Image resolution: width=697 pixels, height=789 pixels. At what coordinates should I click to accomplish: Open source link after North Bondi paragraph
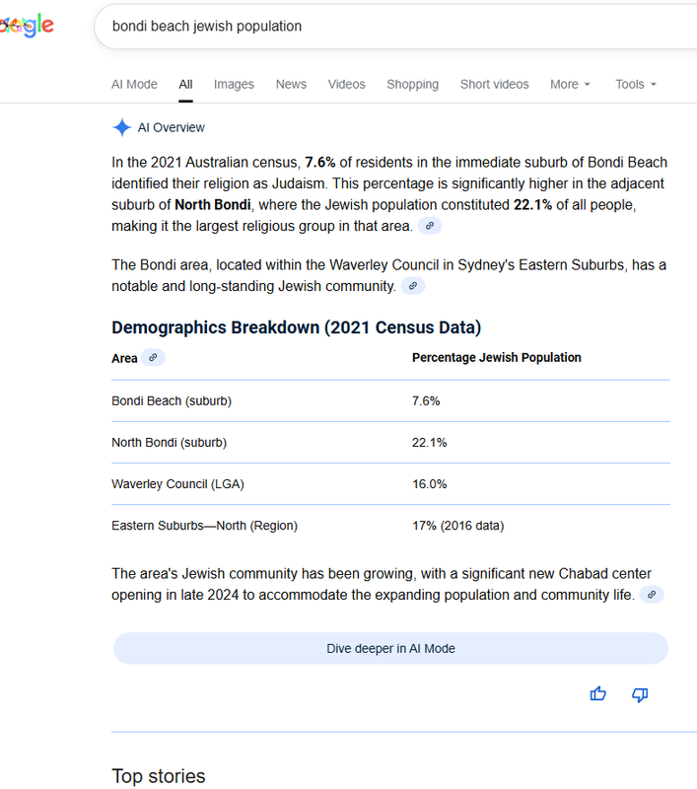[429, 226]
